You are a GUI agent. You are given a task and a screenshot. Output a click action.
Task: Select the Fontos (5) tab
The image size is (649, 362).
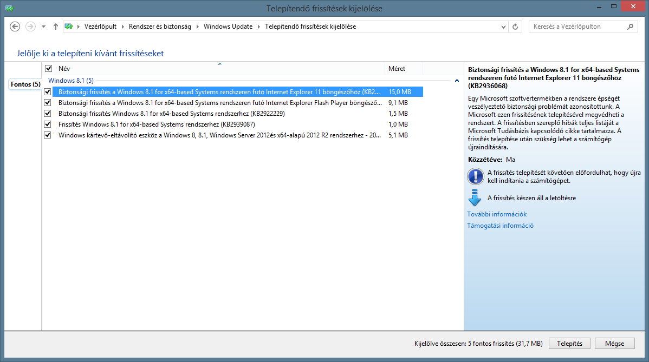[25, 84]
